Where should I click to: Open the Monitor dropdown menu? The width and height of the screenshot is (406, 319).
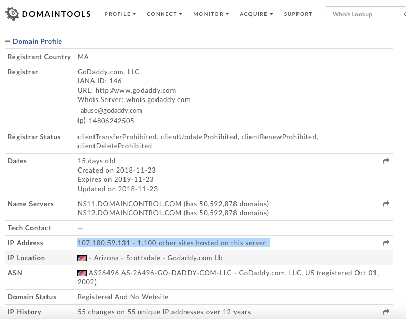tap(211, 14)
